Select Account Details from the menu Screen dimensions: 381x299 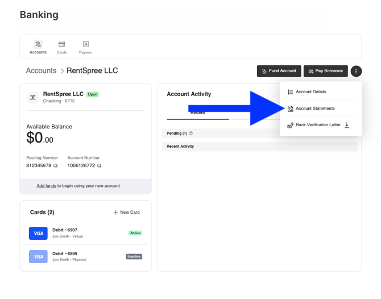310,92
